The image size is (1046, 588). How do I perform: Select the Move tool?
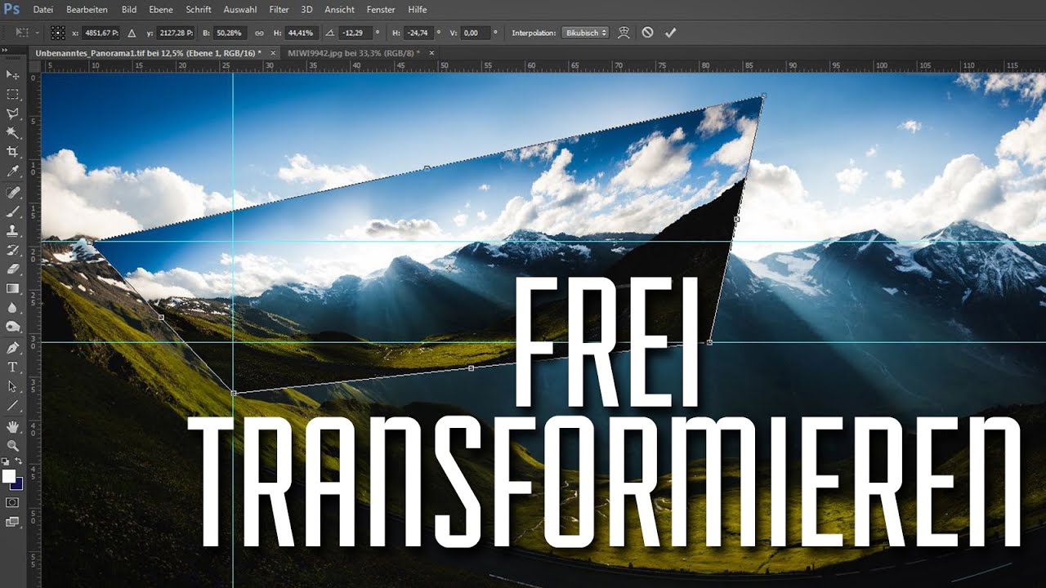12,74
